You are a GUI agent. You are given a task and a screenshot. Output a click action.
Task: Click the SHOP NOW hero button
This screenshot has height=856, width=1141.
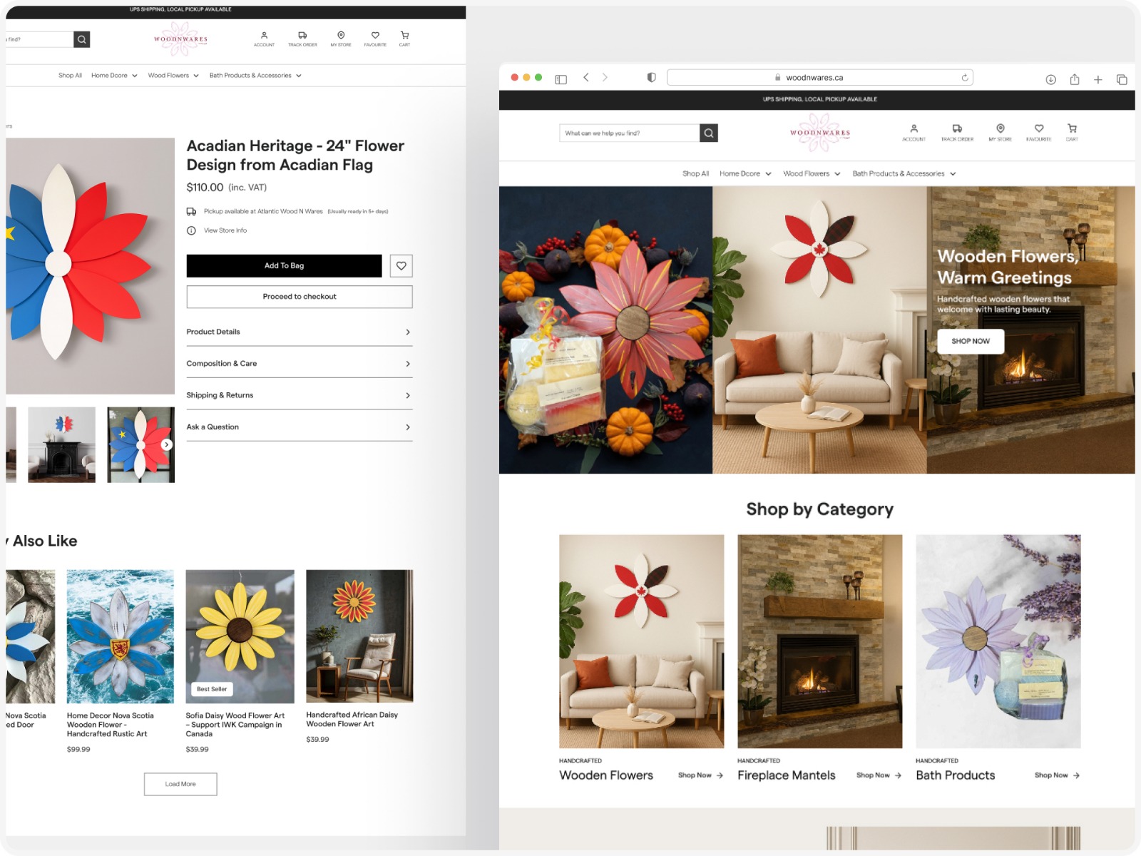point(970,342)
